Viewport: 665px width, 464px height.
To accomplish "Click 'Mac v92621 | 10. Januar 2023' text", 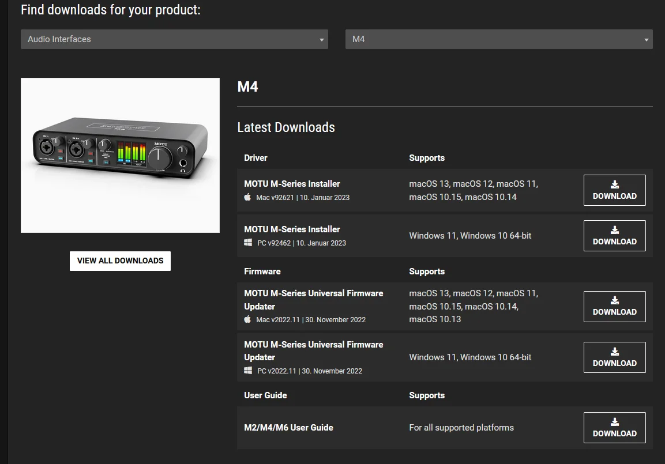I will pyautogui.click(x=303, y=198).
